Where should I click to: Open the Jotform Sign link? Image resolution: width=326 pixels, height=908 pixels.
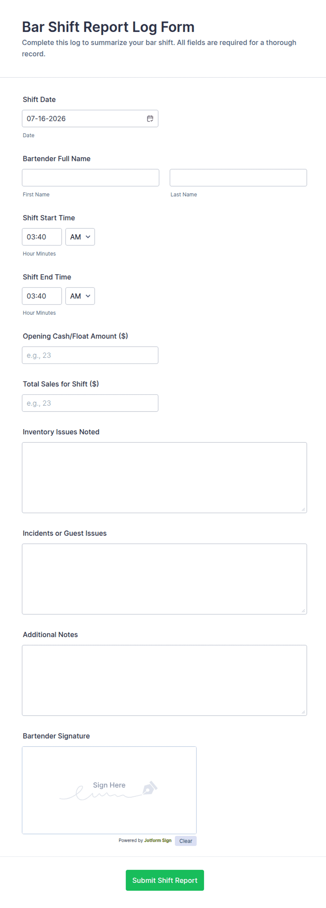158,841
